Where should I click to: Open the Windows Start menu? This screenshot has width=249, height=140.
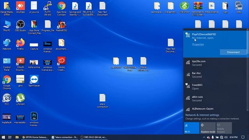(x=3, y=137)
